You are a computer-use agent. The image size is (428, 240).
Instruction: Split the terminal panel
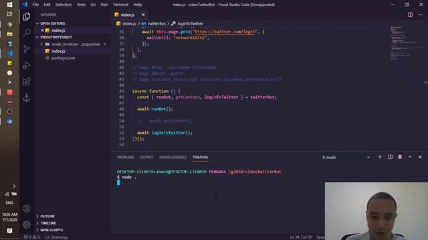390,157
